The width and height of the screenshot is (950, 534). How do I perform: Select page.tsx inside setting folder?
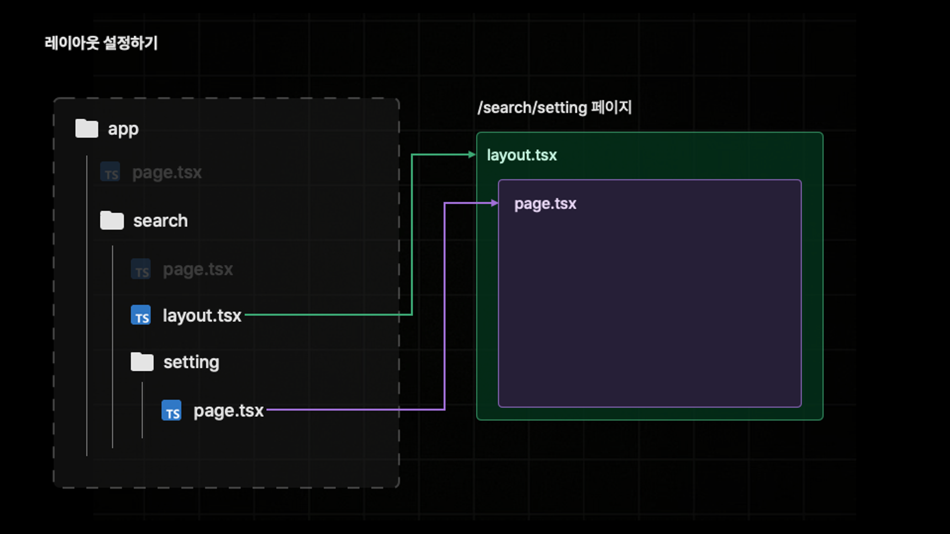click(228, 411)
